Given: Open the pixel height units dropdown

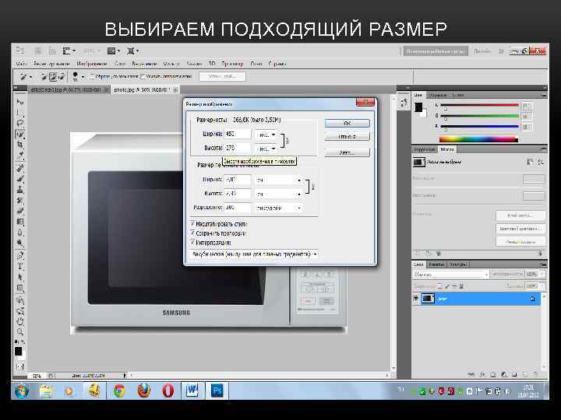Looking at the screenshot, I should coord(266,148).
